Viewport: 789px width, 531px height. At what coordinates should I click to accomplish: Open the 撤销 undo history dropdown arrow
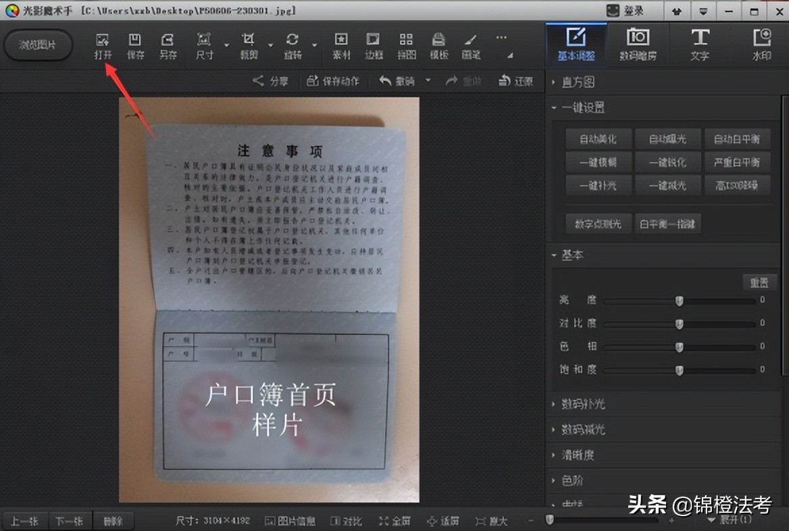click(428, 80)
